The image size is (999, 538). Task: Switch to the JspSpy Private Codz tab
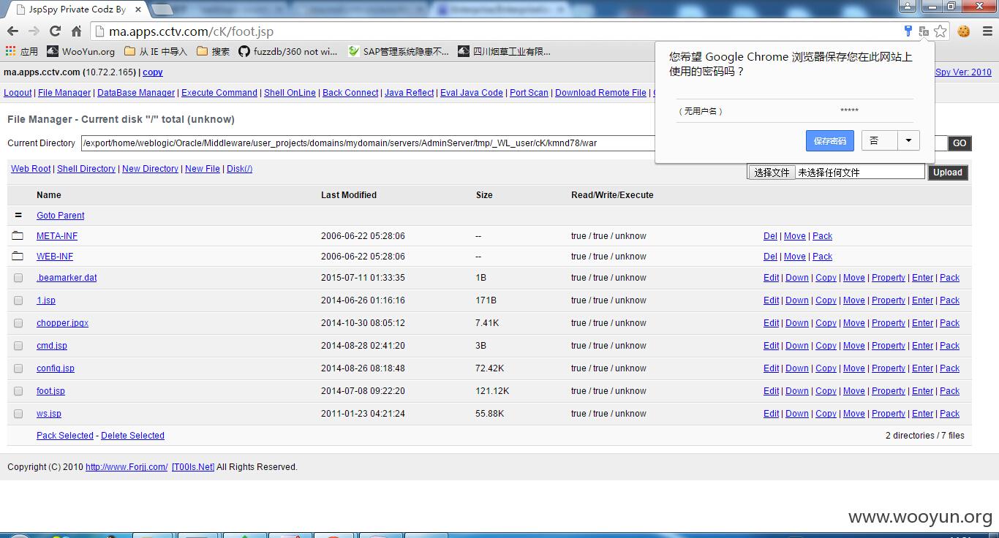(77, 10)
